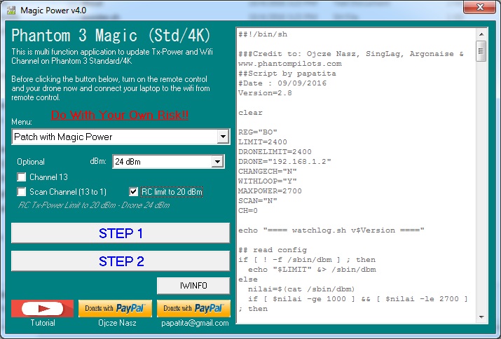
Task: Close the Magic Power window
Action: [x=479, y=7]
